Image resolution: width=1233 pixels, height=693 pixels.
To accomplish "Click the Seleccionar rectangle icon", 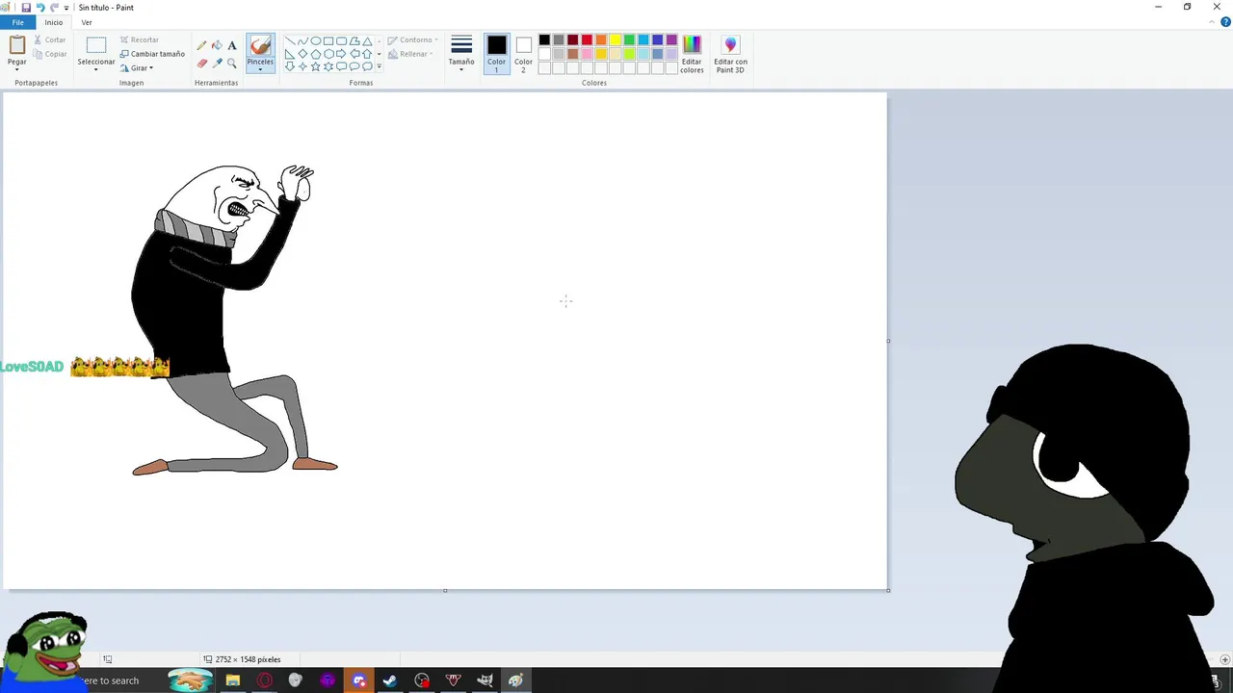I will (x=96, y=45).
